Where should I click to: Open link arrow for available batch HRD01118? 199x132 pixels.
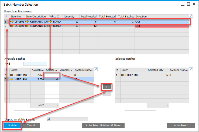pos(12,75)
